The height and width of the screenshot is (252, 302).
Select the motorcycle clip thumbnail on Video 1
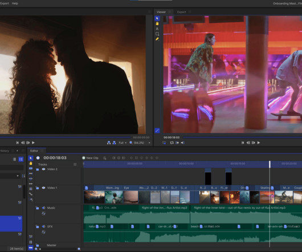tap(284, 197)
